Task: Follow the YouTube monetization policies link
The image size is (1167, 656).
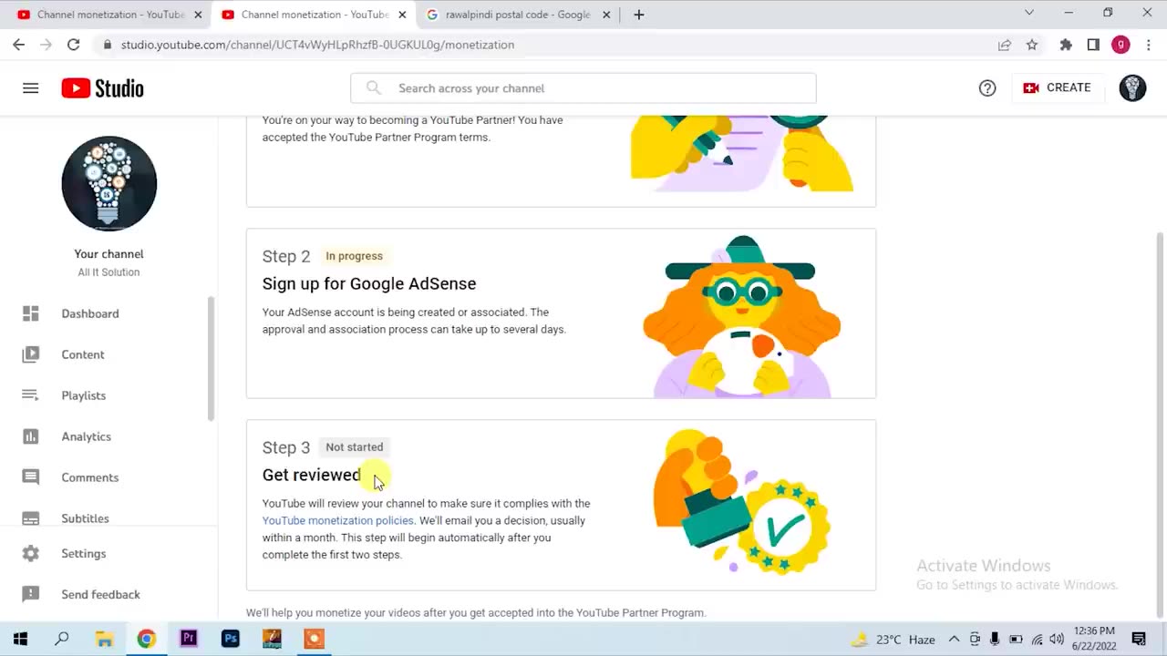Action: [x=337, y=520]
